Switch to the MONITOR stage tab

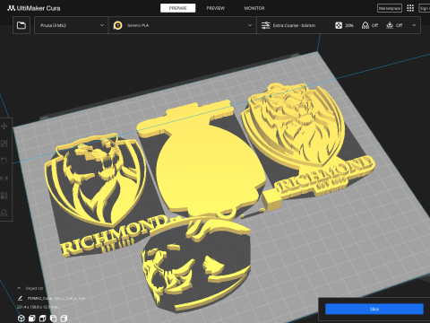254,8
